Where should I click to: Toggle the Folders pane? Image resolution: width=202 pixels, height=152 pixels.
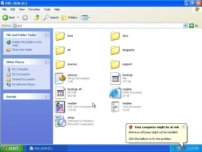[x=69, y=17]
